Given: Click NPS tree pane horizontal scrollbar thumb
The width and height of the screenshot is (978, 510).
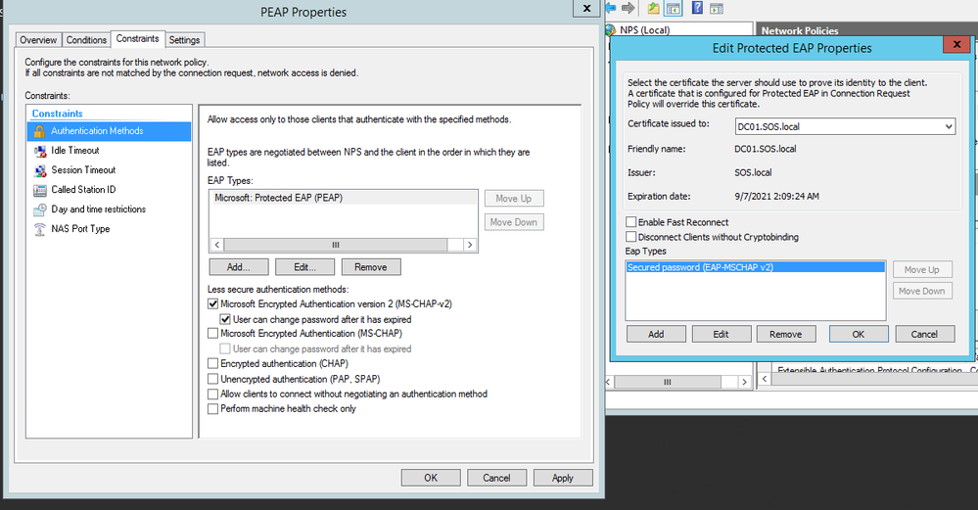Looking at the screenshot, I should (668, 382).
